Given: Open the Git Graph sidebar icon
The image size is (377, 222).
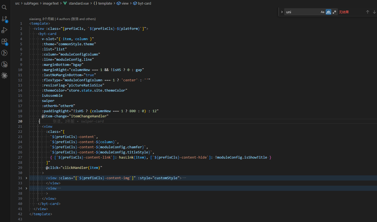Looking at the screenshot, I should click(4, 53).
